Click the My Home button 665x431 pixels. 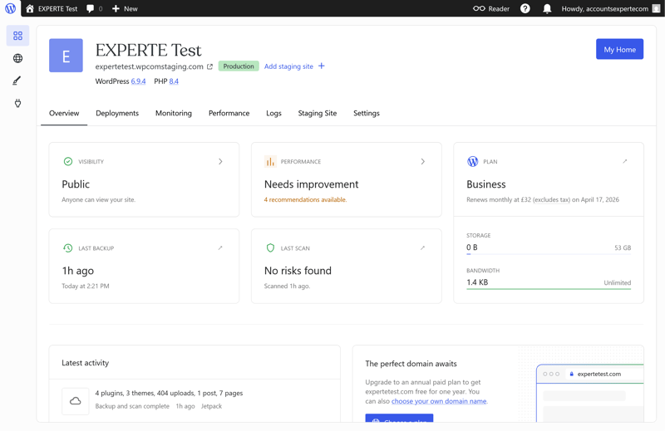pyautogui.click(x=619, y=49)
